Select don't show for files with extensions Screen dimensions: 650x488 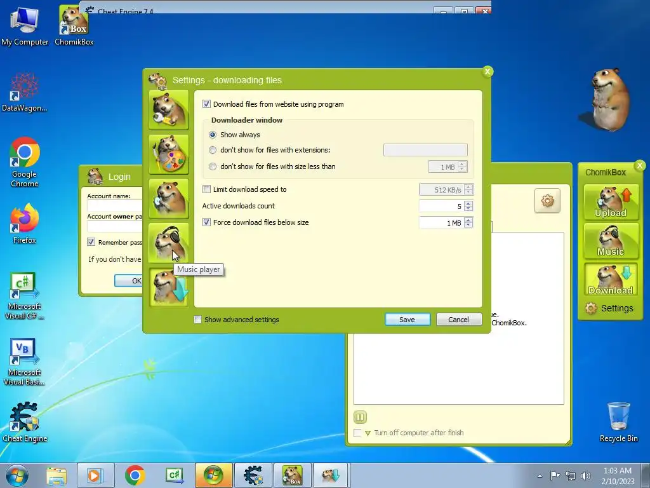[x=213, y=150]
